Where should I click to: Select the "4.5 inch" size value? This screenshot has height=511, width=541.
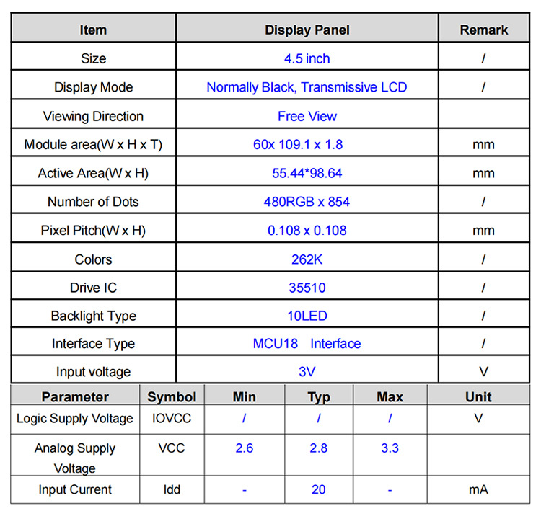(307, 58)
